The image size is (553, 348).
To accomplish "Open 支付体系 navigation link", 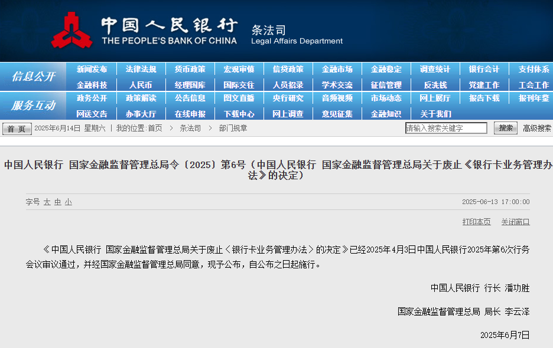I will point(534,70).
